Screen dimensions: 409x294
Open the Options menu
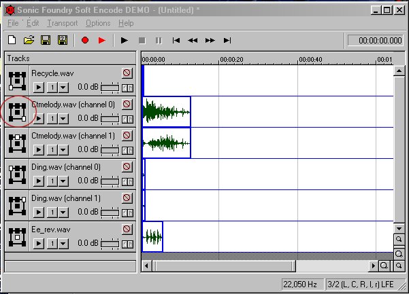point(98,23)
